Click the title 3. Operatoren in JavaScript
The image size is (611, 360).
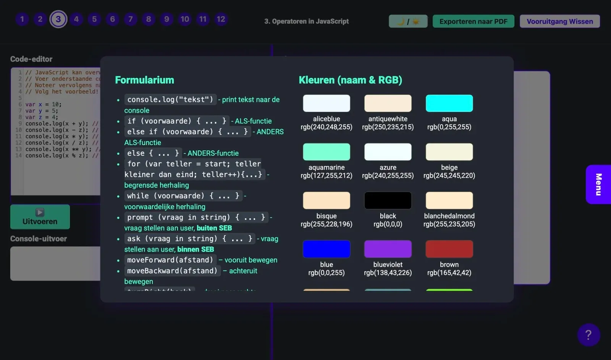307,21
